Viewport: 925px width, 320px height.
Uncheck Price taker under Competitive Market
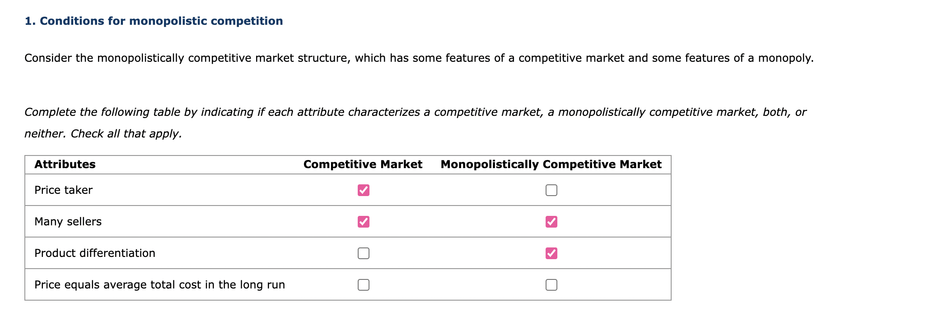pyautogui.click(x=363, y=190)
